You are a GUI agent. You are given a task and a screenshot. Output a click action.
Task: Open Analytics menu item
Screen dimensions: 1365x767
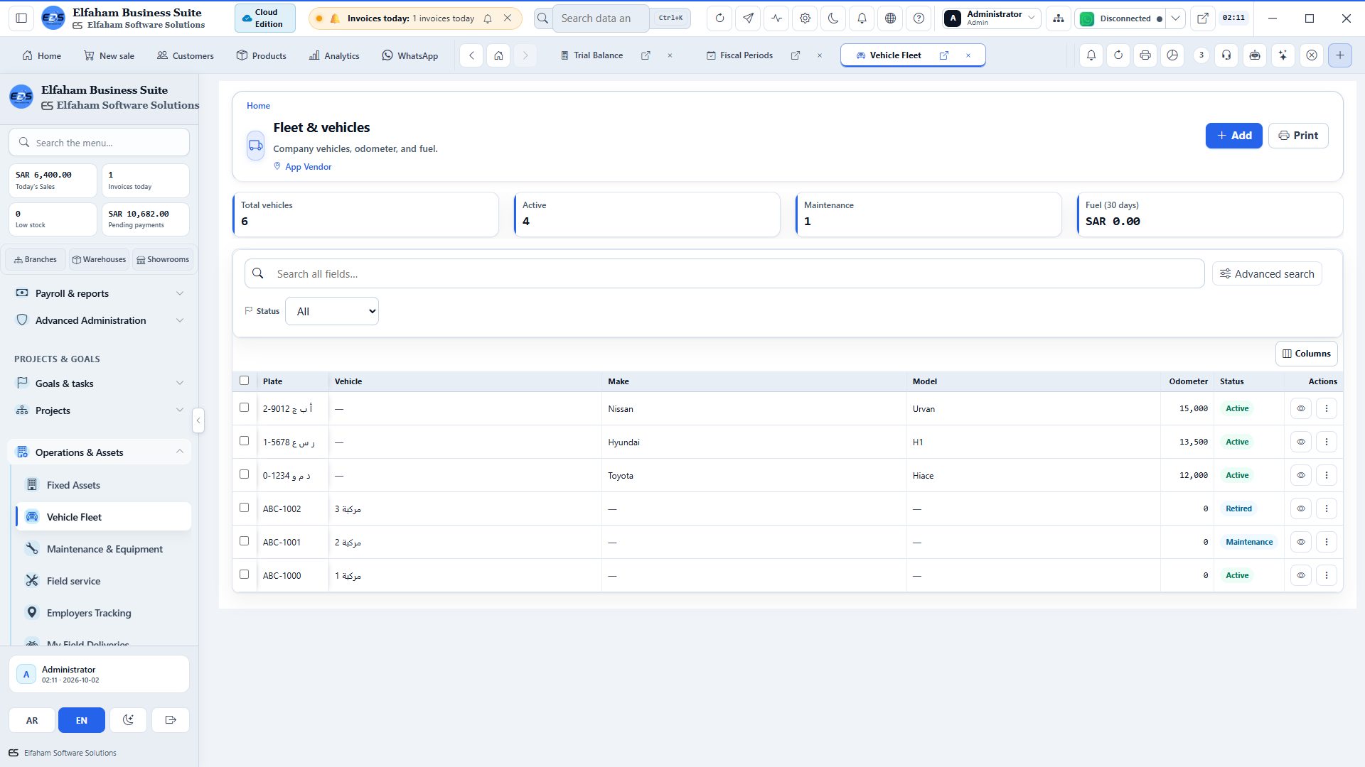tap(334, 55)
